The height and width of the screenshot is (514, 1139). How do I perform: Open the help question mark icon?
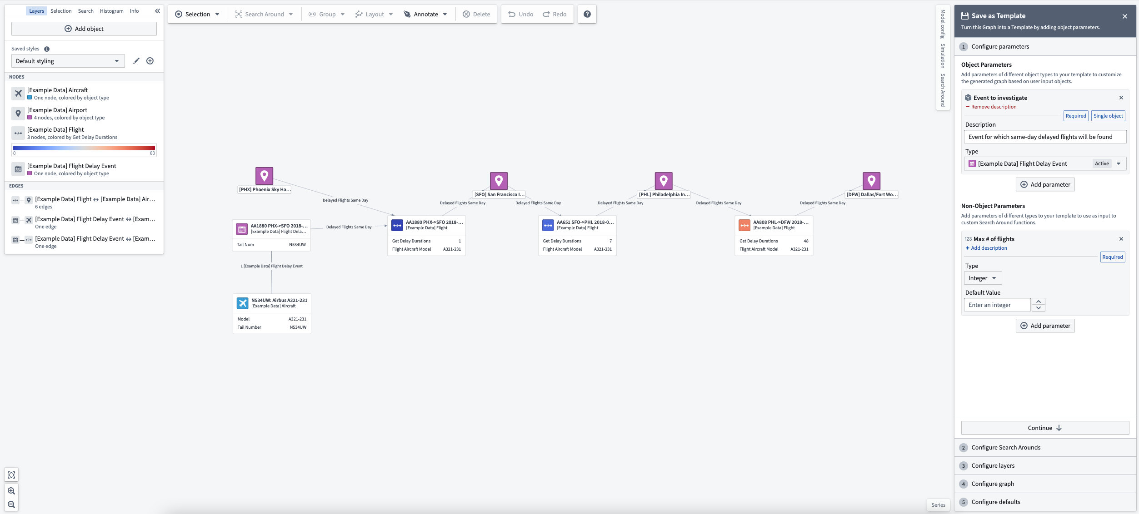pos(587,14)
